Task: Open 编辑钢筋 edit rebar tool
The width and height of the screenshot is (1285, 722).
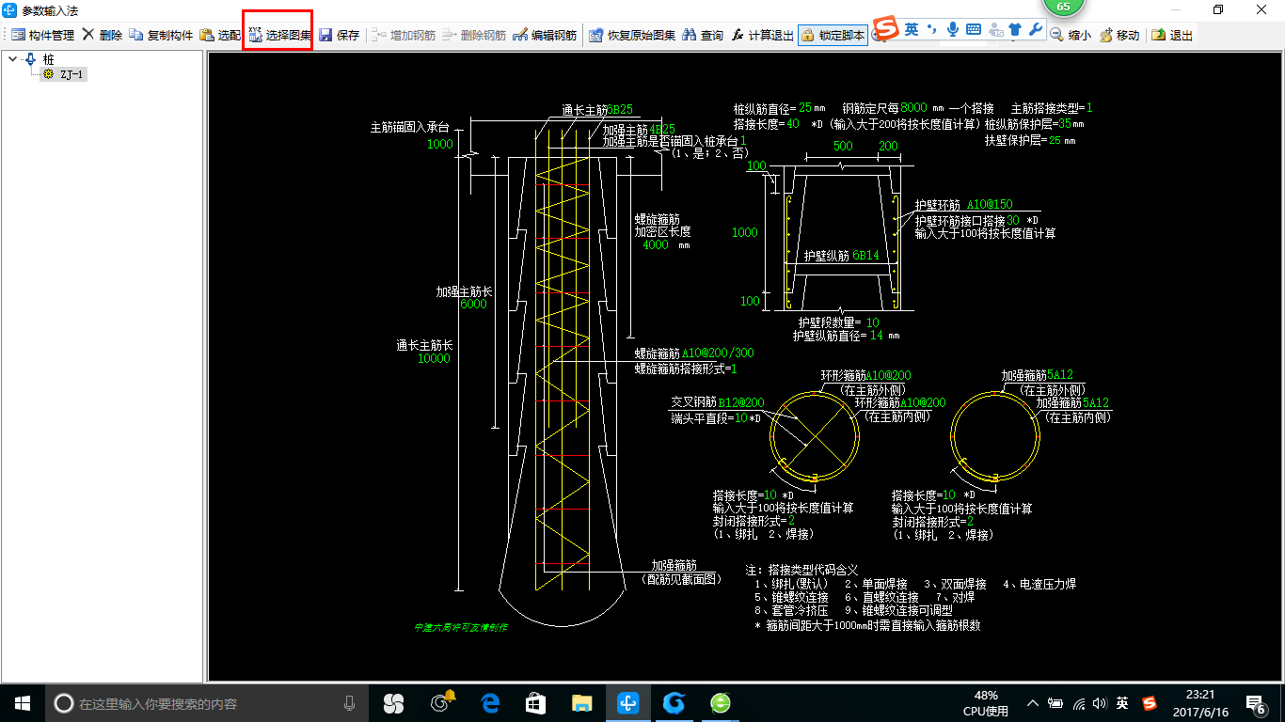Action: coord(545,36)
